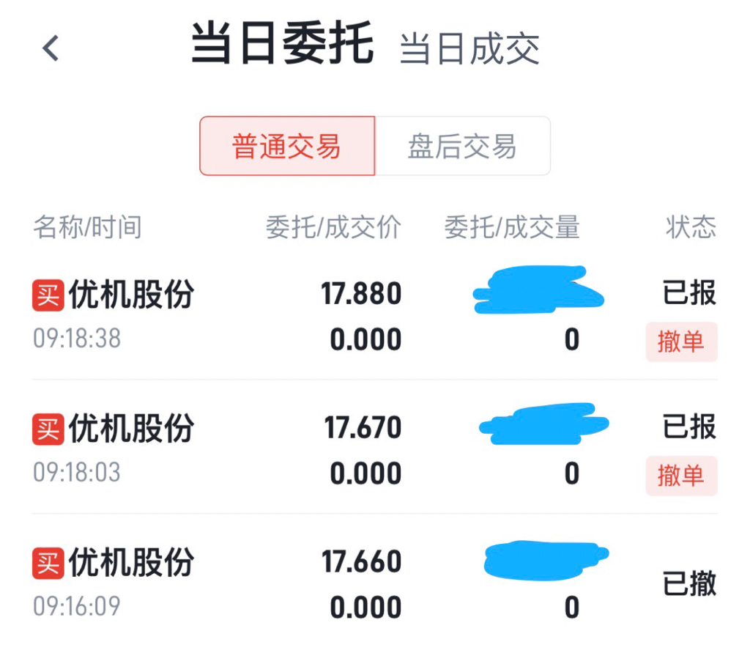Open the 优机股份 order placed at 09:18:03
The width and height of the screenshot is (750, 664).
click(132, 429)
